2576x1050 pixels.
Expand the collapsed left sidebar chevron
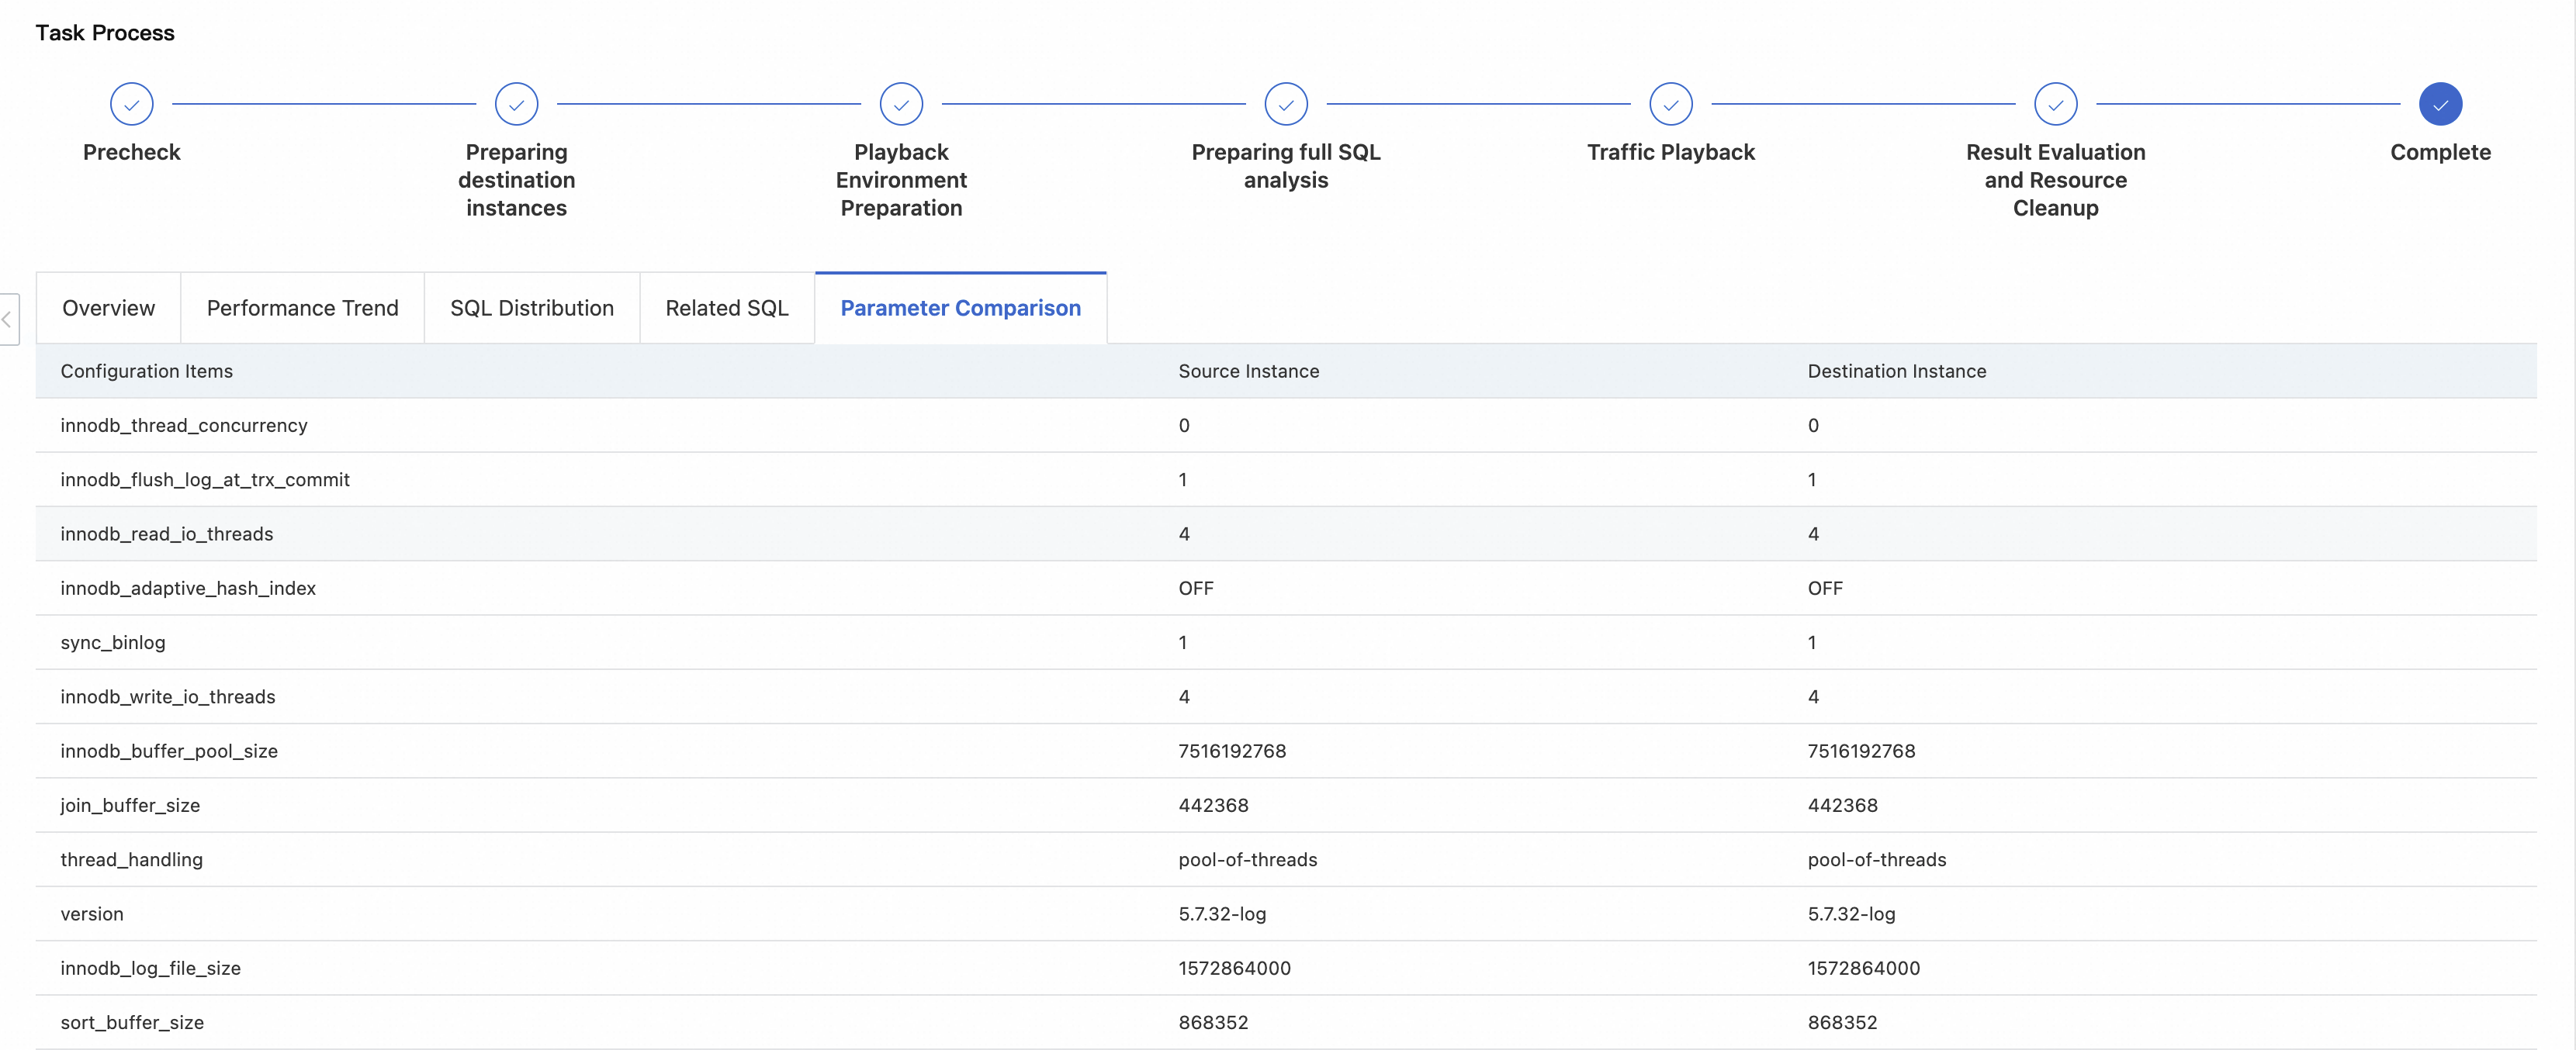click(8, 319)
